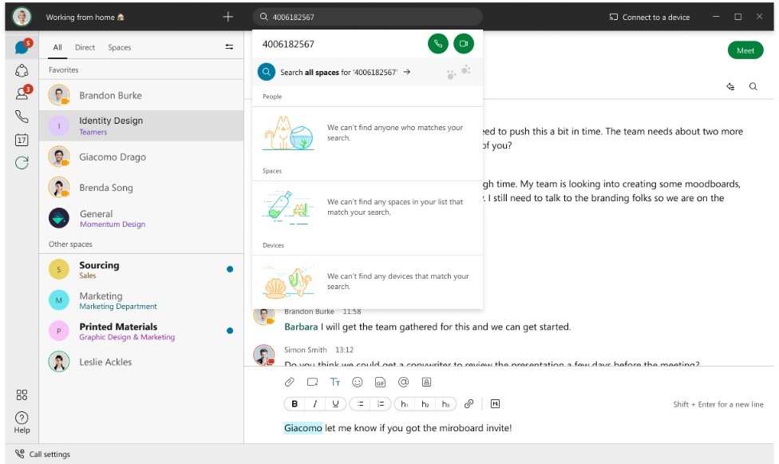This screenshot has width=779, height=464.
Task: Open the Calling tab phone icon
Action: [x=22, y=117]
